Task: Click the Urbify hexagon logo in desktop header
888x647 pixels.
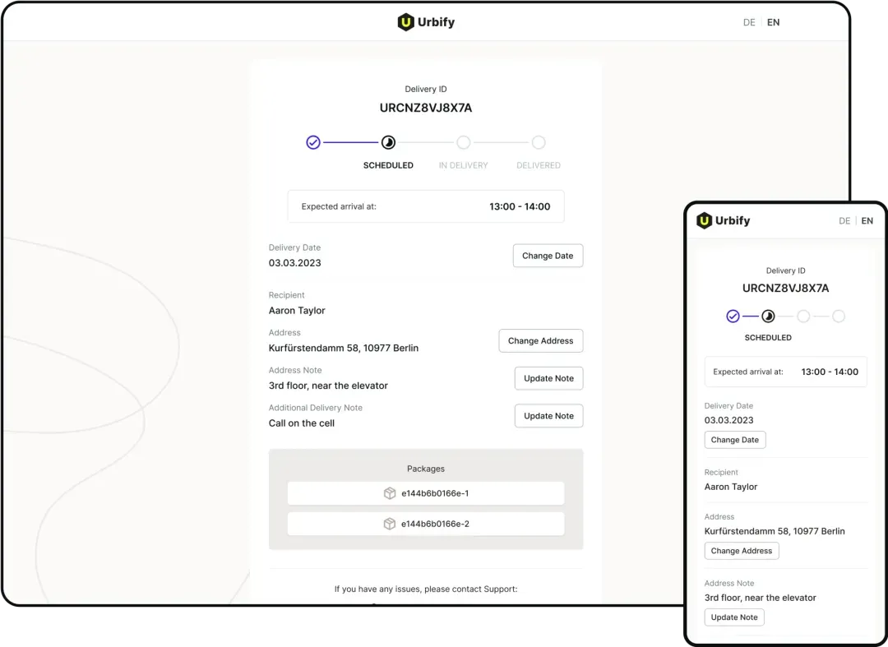Action: tap(405, 22)
